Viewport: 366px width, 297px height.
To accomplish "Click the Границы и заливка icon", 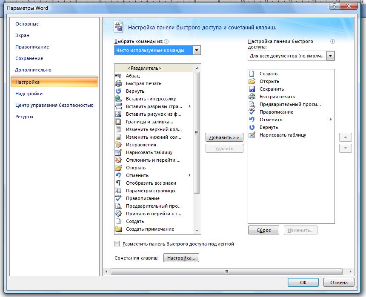I will pos(118,122).
